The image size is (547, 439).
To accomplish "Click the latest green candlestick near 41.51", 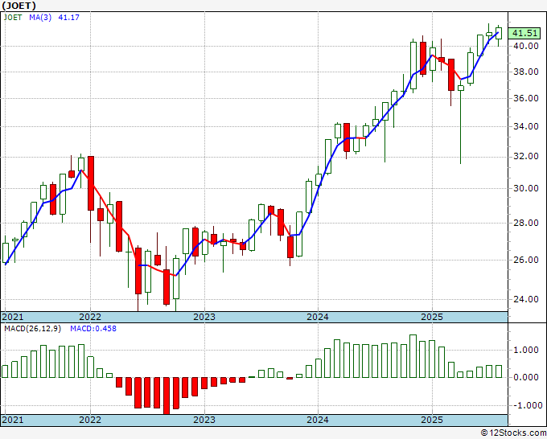I will tap(499, 33).
